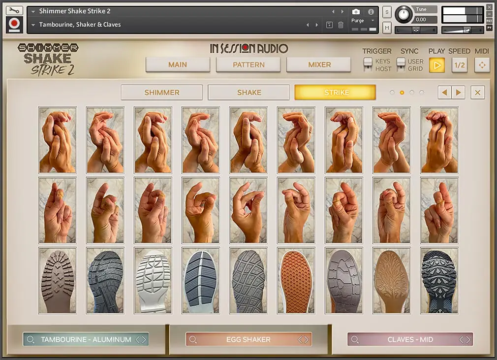Screen dimensions: 497x360
Task: Click the save preset floppy icon
Action: [x=329, y=25]
